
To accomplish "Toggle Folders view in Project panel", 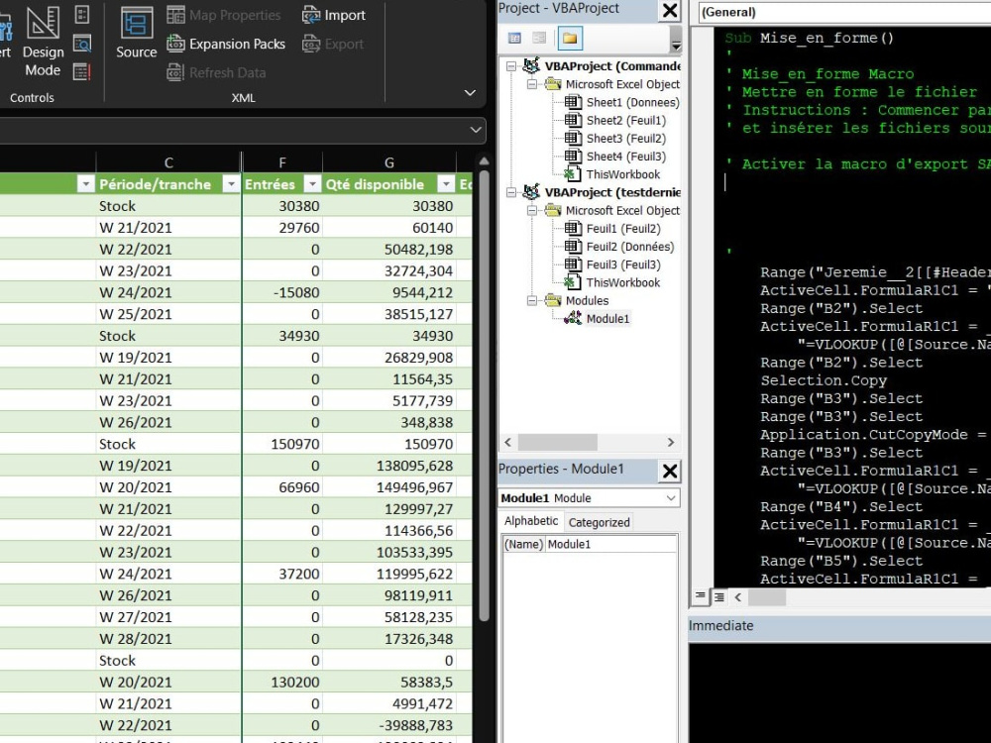I will click(570, 38).
